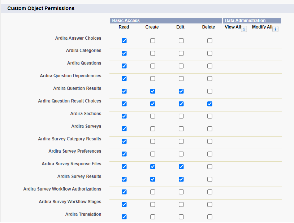This screenshot has height=223, width=294.
Task: Enable Create for Ardira Survey Workflow Authorizations
Action: point(152,192)
